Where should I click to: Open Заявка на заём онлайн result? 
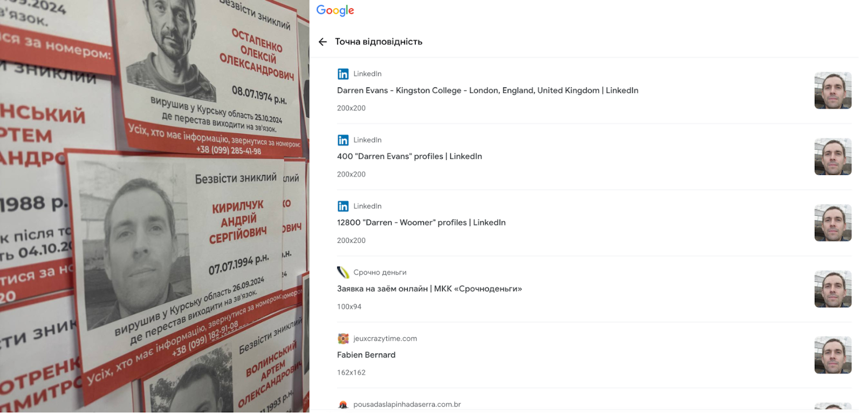[429, 289]
